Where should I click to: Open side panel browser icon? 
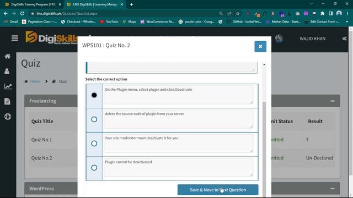(x=330, y=13)
